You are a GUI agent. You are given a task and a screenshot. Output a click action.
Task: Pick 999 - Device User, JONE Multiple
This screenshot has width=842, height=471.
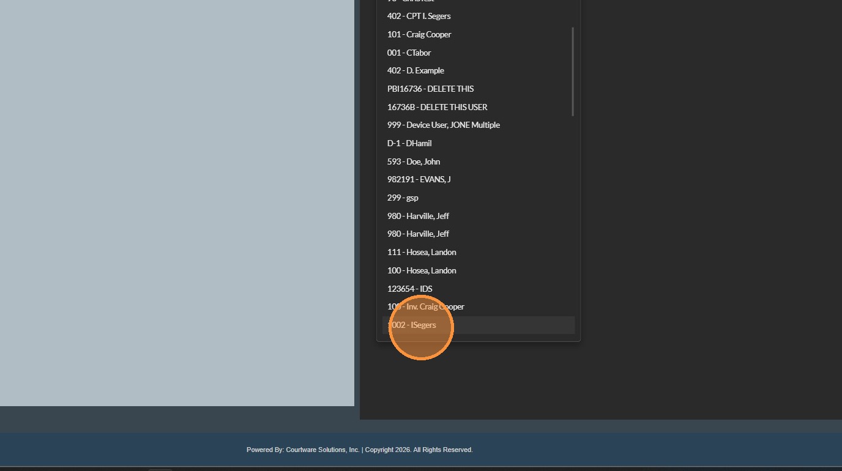[x=479, y=125]
